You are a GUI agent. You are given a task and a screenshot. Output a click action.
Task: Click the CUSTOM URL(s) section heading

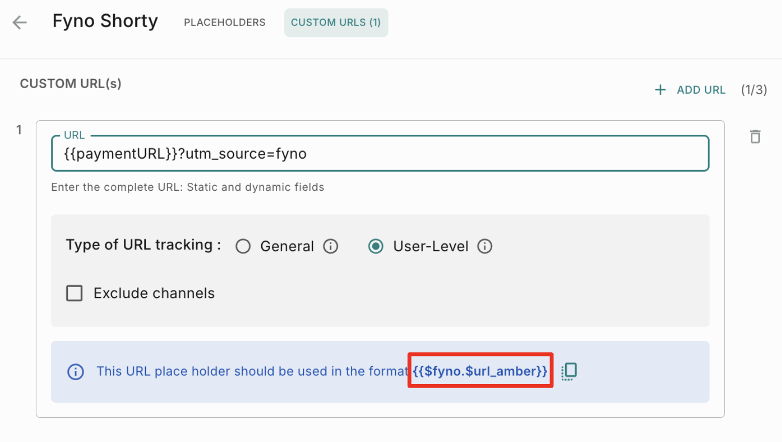point(70,84)
